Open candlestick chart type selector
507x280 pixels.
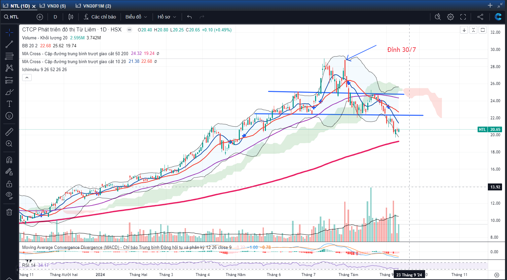71,17
